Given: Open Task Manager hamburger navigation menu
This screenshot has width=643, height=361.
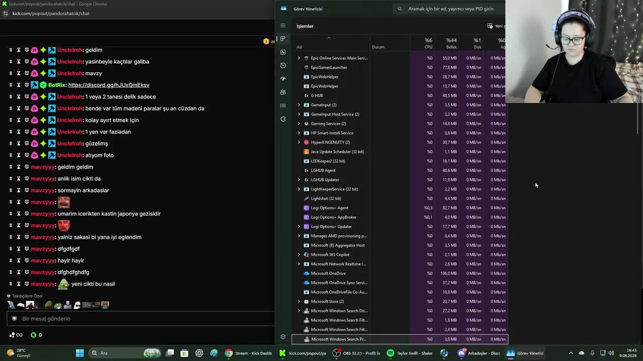Looking at the screenshot, I should (x=283, y=26).
